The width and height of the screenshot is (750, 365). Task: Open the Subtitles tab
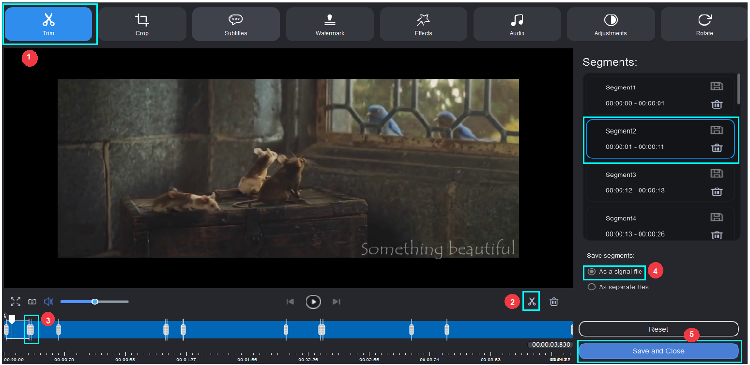coord(236,24)
